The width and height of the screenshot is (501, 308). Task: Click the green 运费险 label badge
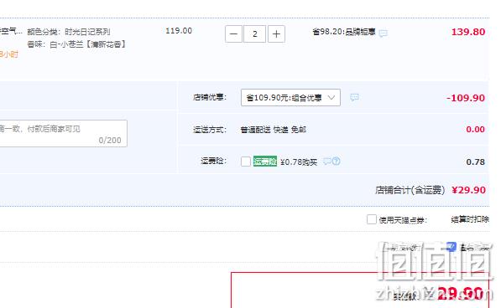point(265,162)
